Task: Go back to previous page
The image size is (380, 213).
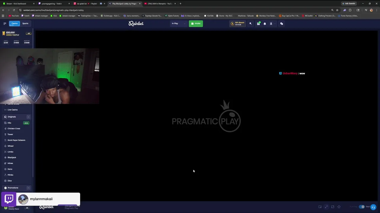Action: (3, 10)
